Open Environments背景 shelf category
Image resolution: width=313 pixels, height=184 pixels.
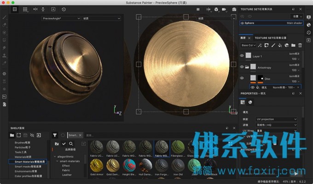tap(26, 171)
